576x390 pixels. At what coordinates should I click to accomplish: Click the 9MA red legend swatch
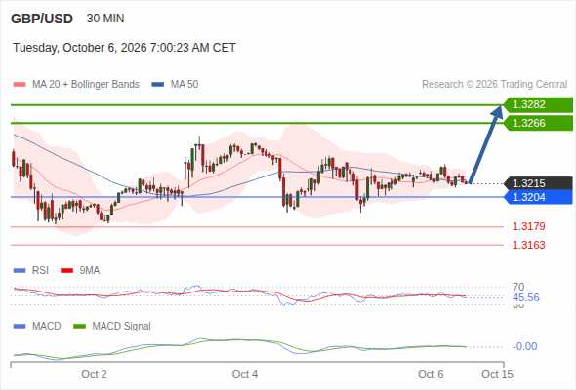pos(66,271)
